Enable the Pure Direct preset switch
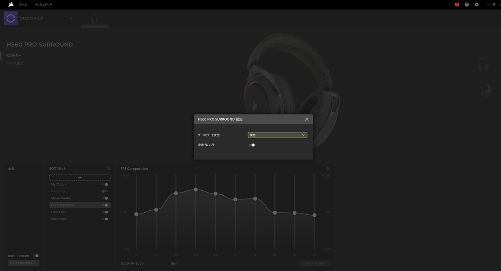Screen dimensions: 501x271 [x=105, y=191]
